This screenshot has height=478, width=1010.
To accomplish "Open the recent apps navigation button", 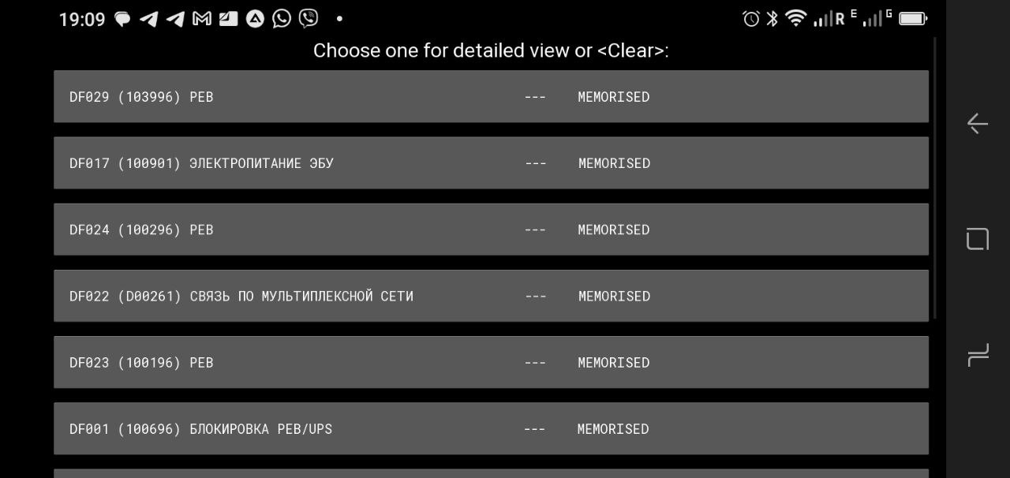I will [x=978, y=355].
